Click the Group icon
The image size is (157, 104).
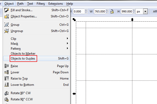[7, 25]
